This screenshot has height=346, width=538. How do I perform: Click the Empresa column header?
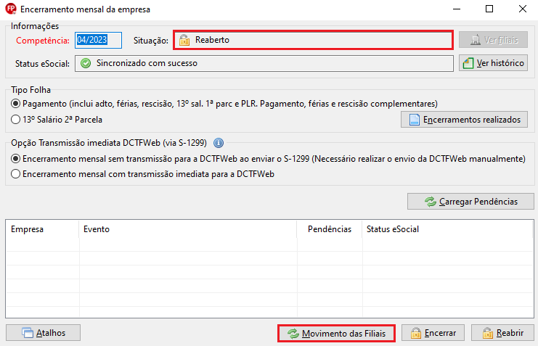(x=42, y=229)
